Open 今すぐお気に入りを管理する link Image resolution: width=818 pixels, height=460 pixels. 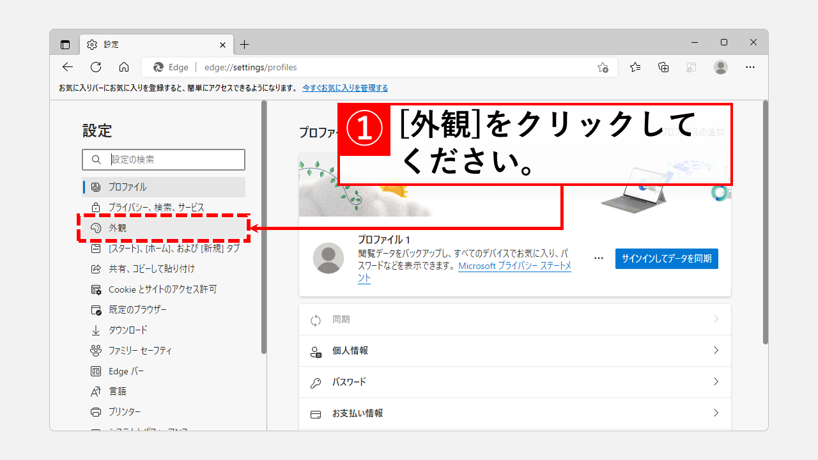pyautogui.click(x=345, y=88)
